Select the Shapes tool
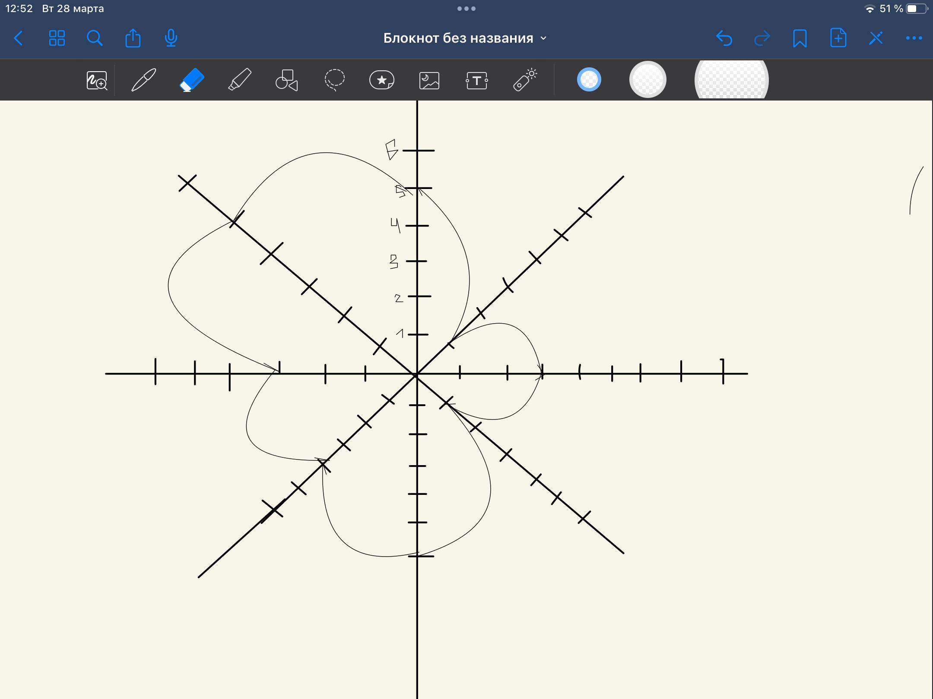Screen dimensions: 933x699 point(287,80)
